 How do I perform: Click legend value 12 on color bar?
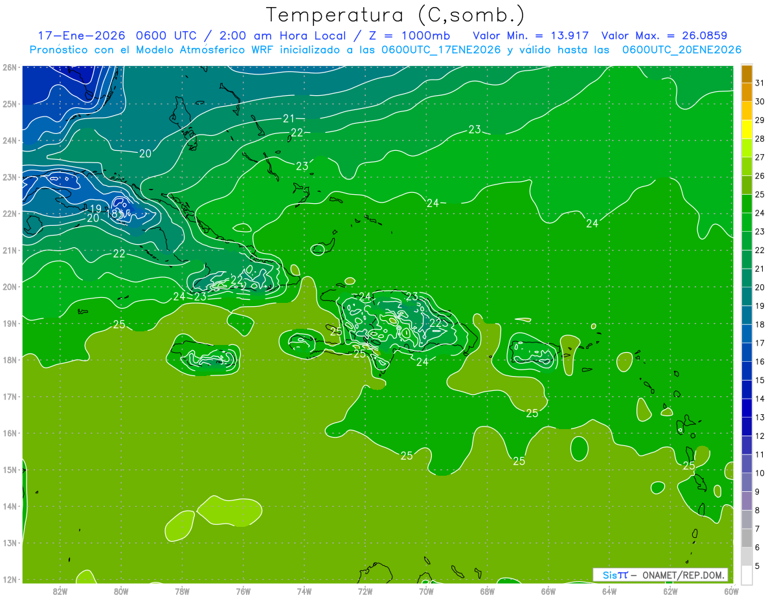(760, 436)
